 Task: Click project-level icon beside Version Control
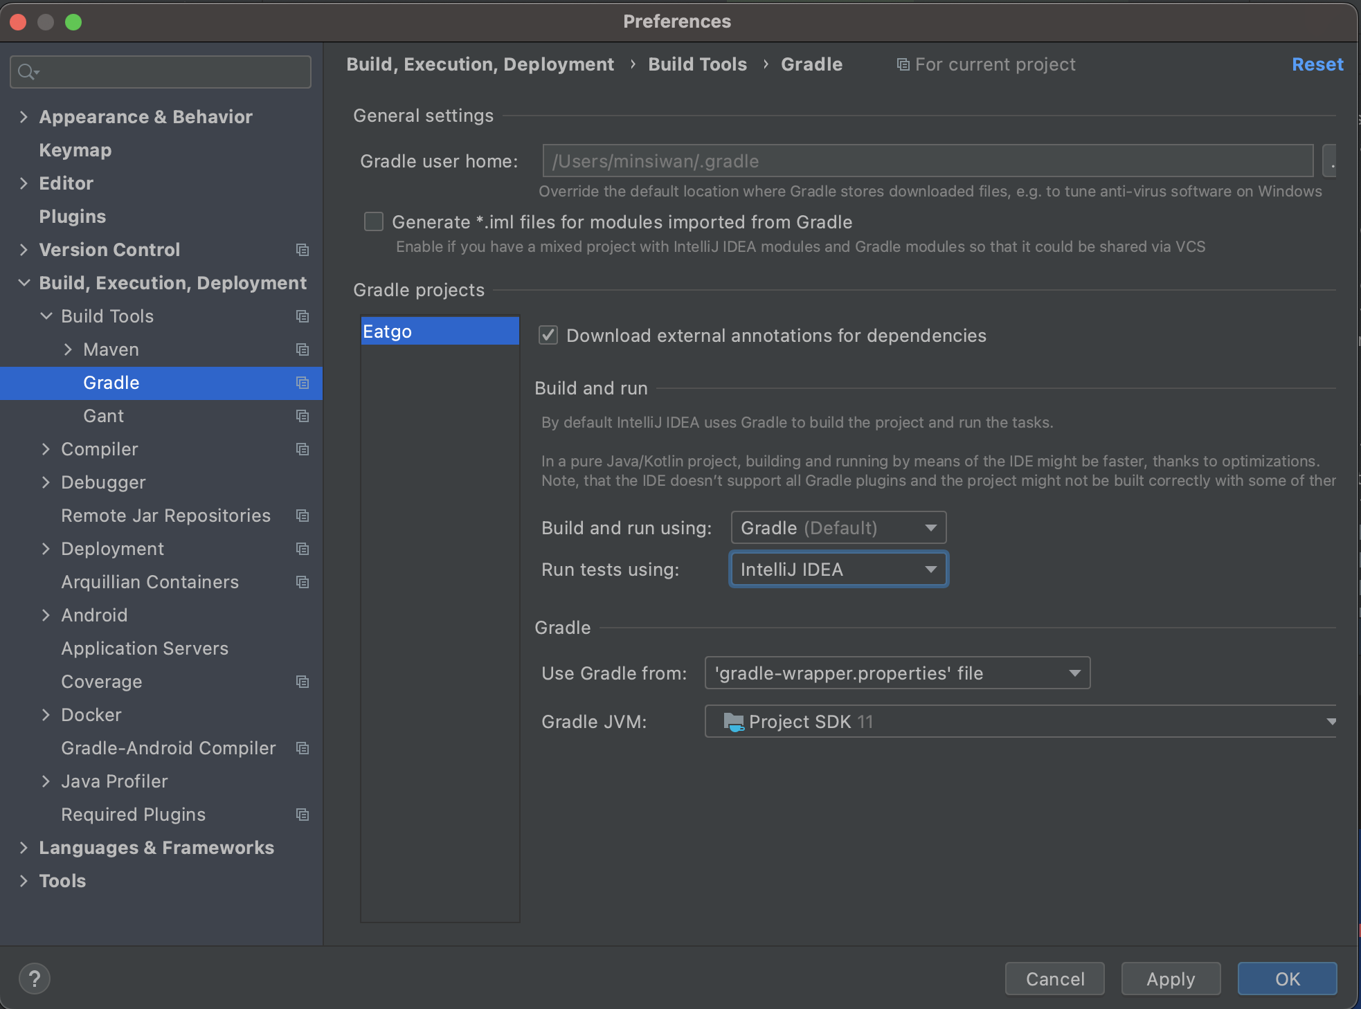click(303, 250)
